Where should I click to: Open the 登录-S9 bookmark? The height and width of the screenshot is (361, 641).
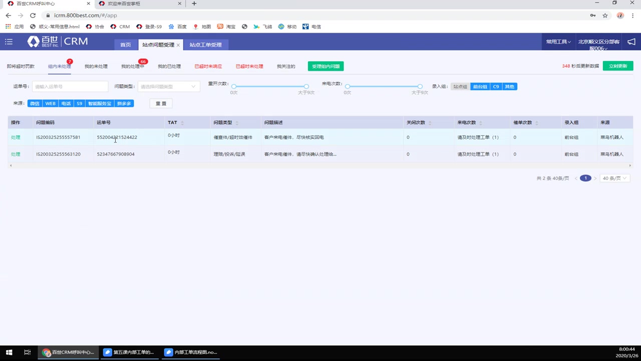pyautogui.click(x=149, y=27)
